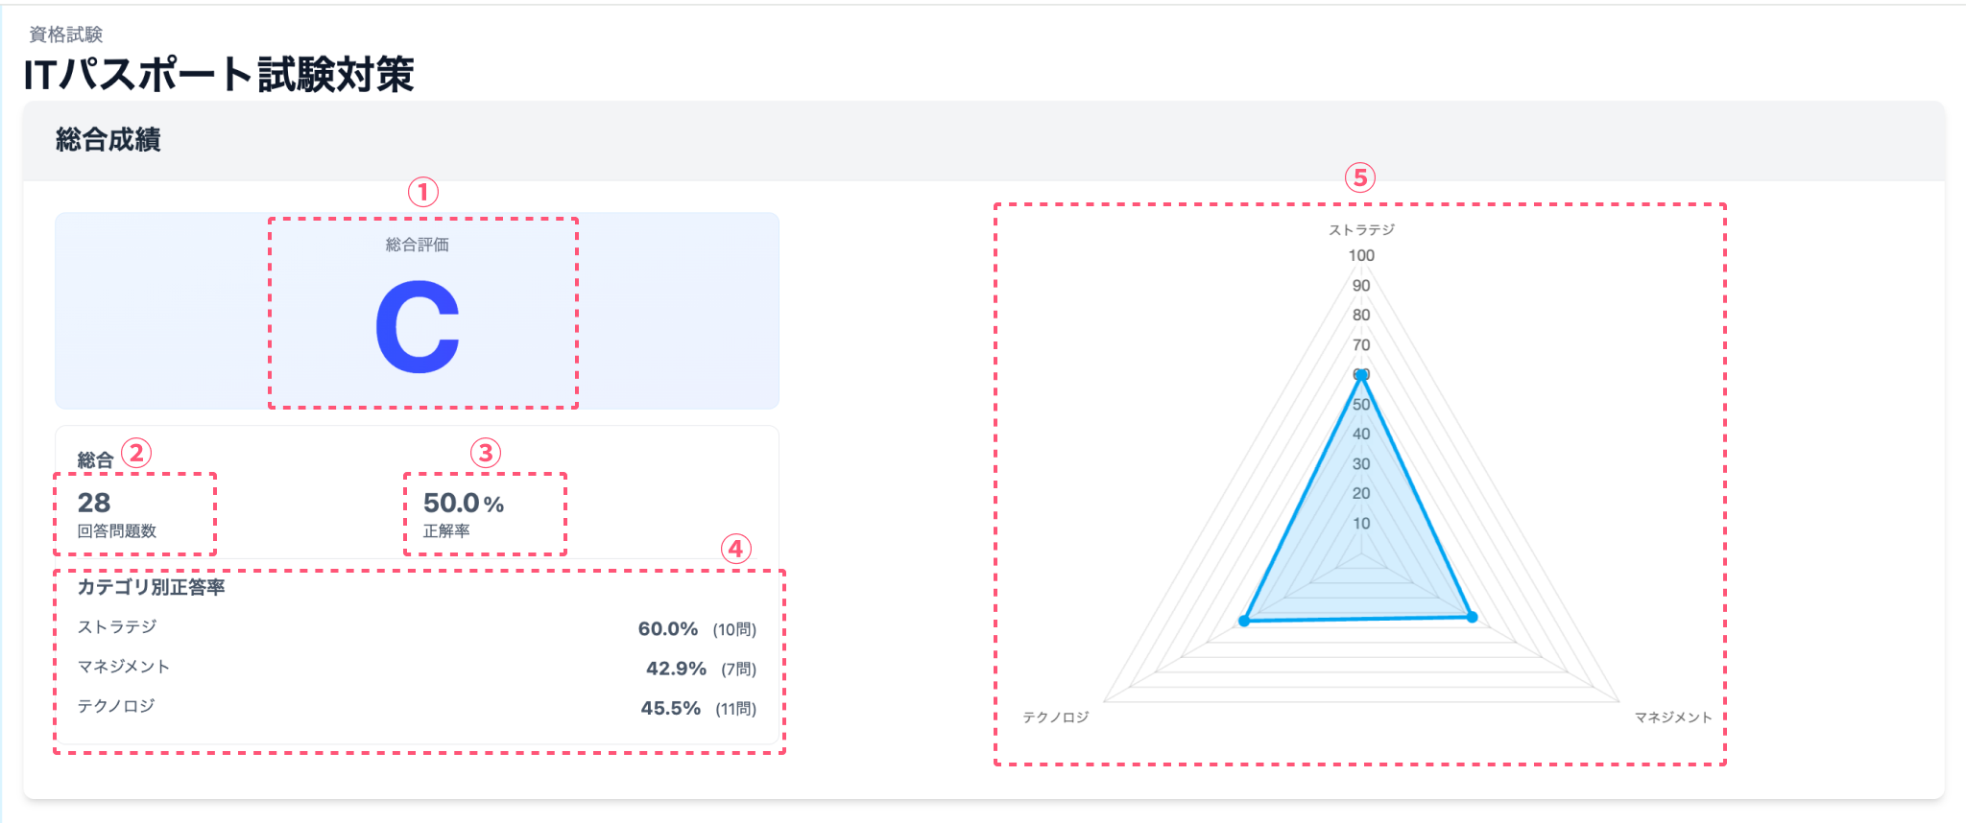Click the circled number 4 annotation marker
This screenshot has height=823, width=1966.
click(x=735, y=549)
